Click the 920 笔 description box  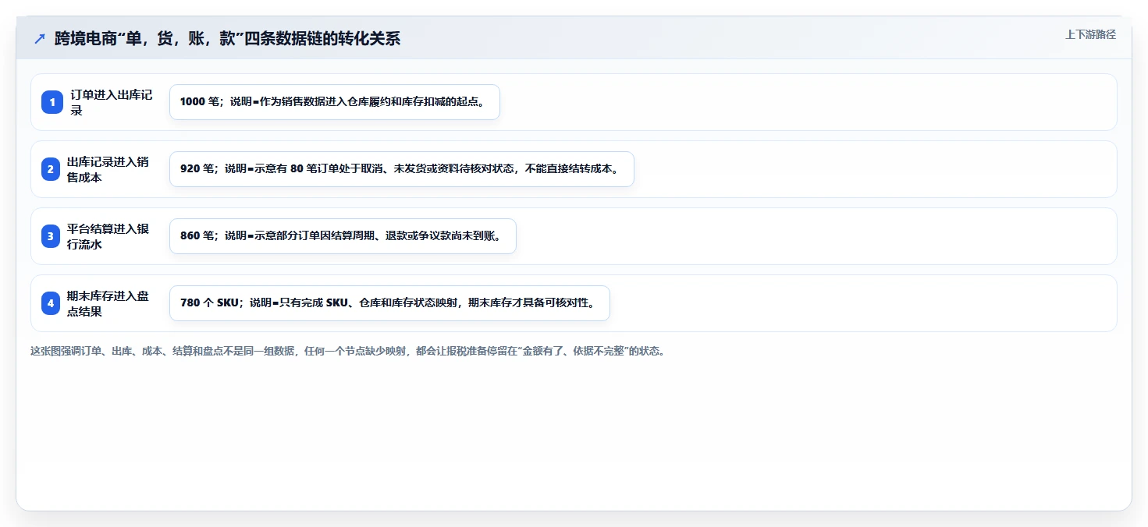402,169
